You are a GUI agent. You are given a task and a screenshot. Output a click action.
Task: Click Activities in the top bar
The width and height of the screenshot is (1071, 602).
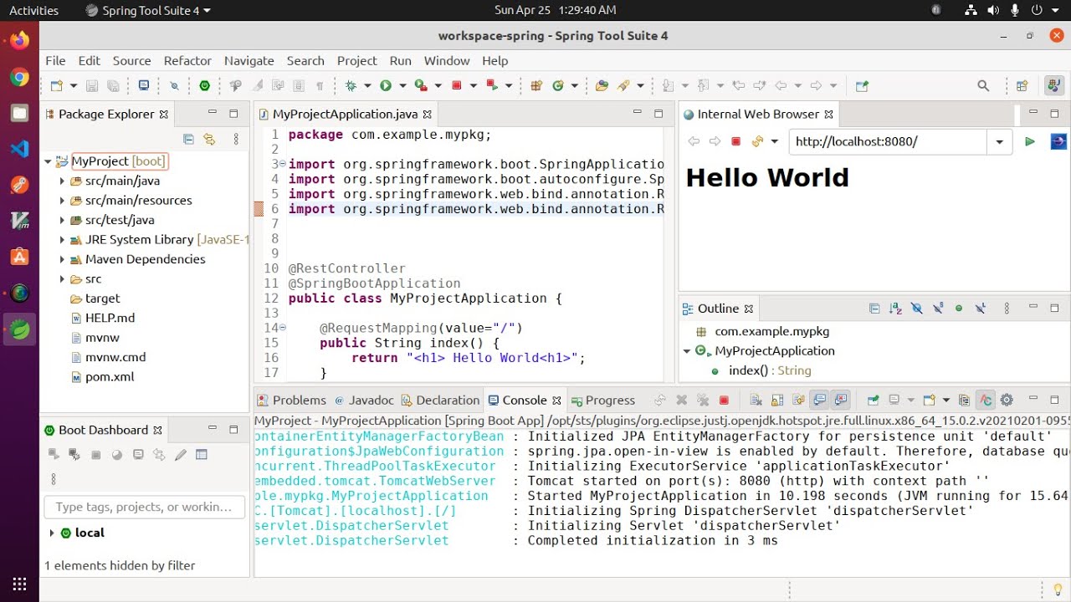coord(34,10)
